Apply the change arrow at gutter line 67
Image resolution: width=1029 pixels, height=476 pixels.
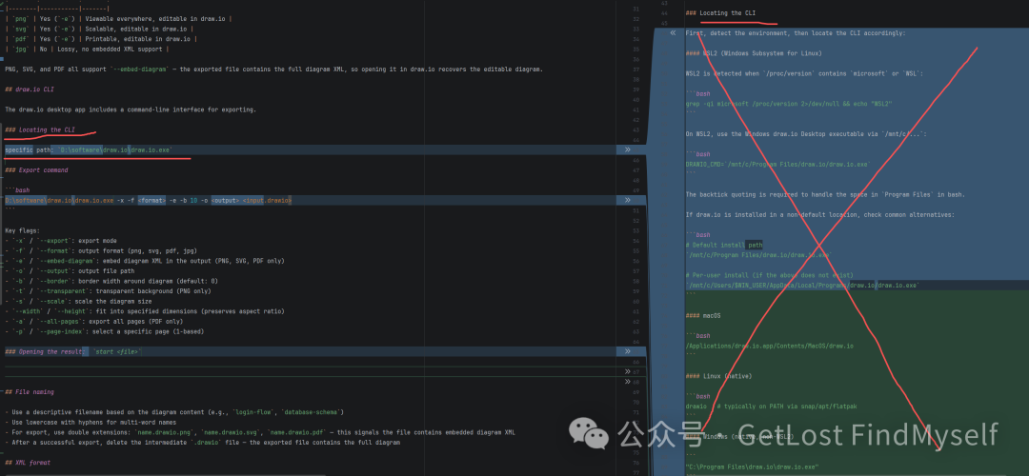[x=627, y=371]
